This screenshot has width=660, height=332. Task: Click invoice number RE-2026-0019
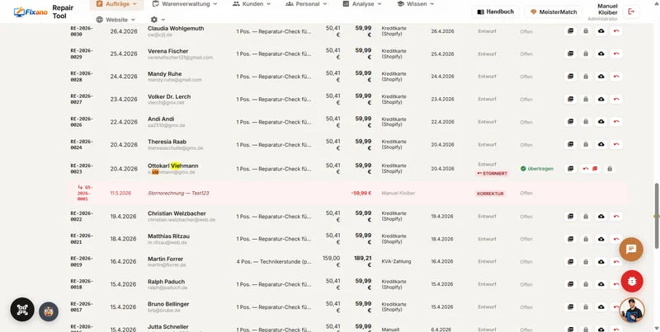click(82, 262)
